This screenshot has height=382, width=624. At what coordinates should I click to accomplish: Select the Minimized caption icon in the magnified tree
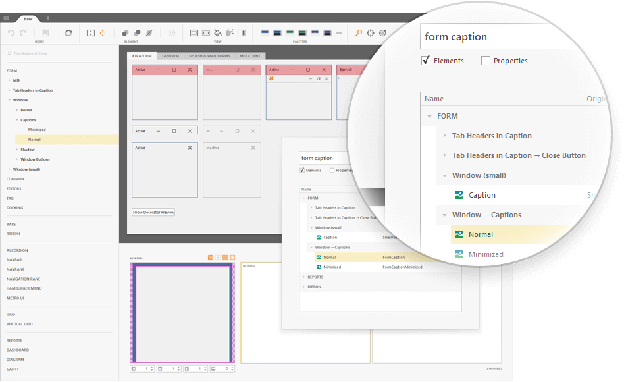[x=459, y=254]
